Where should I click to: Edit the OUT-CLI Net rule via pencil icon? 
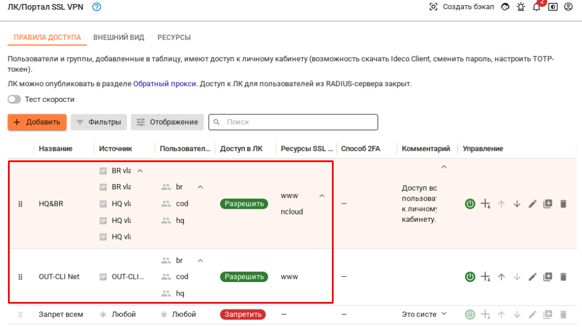[533, 277]
